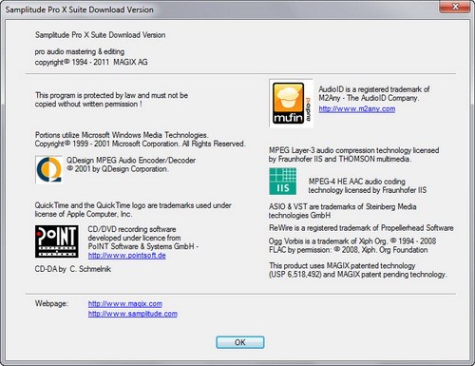
Task: Click the 'Webpage:' label
Action: (51, 303)
